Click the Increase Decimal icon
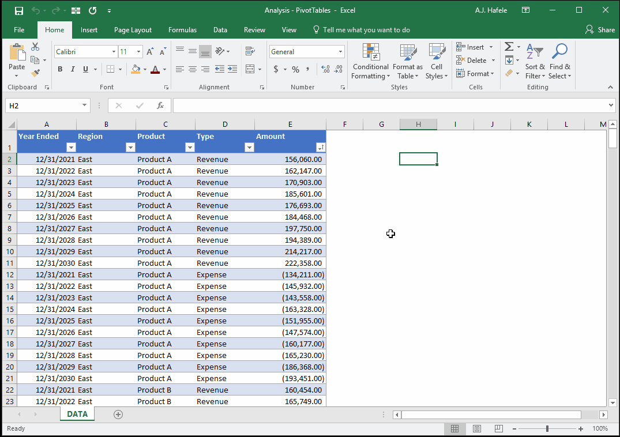The width and height of the screenshot is (620, 437). pyautogui.click(x=325, y=69)
